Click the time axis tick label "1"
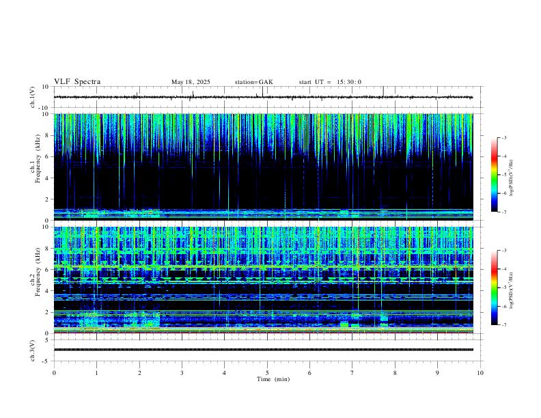This screenshot has width=541, height=418. 96,373
